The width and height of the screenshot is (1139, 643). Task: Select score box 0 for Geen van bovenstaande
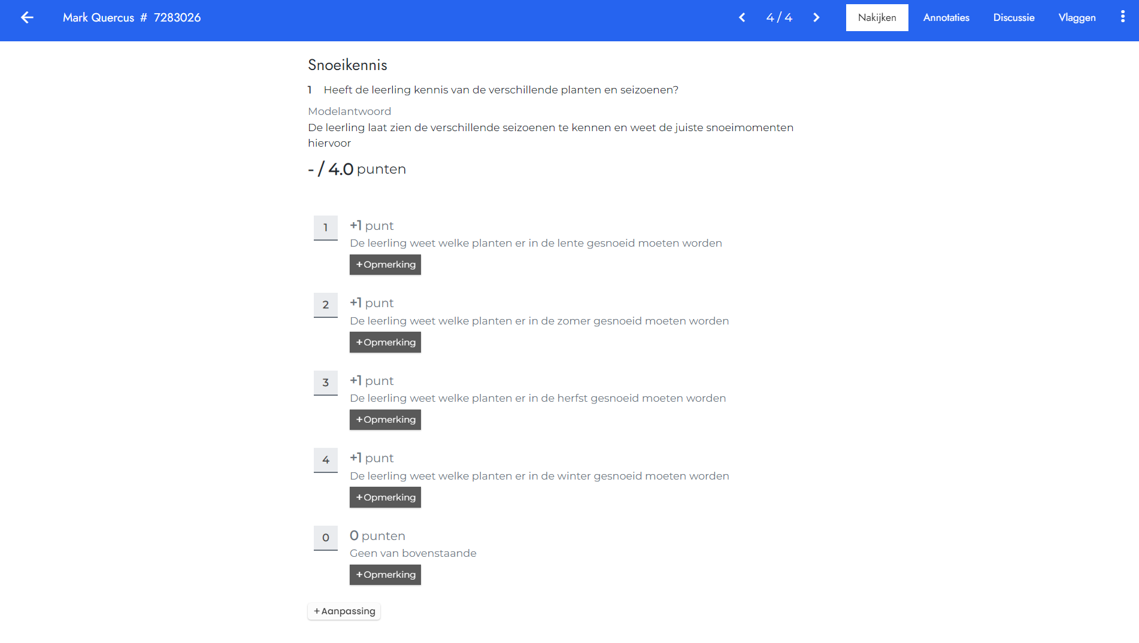pos(326,538)
